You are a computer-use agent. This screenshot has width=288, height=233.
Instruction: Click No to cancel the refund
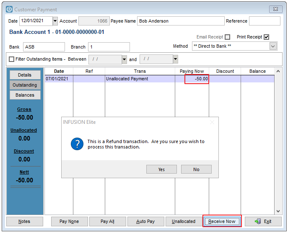[196, 169]
